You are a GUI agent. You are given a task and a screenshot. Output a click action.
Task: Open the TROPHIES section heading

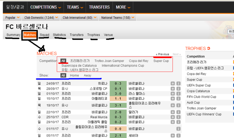(x=196, y=48)
